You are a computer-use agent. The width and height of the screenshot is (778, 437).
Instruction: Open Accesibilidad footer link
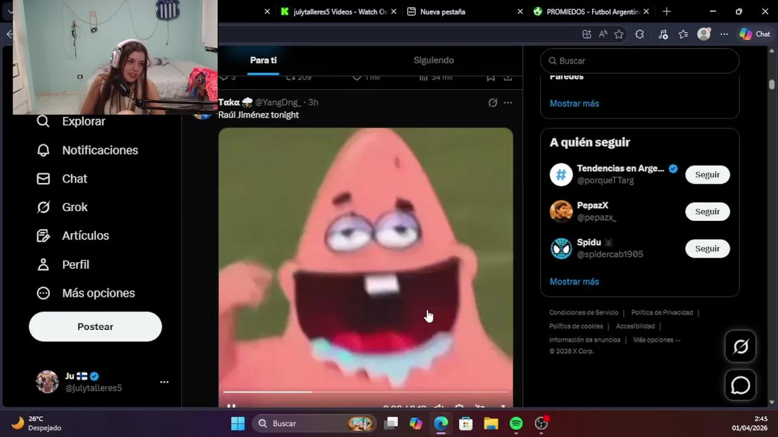(x=635, y=327)
